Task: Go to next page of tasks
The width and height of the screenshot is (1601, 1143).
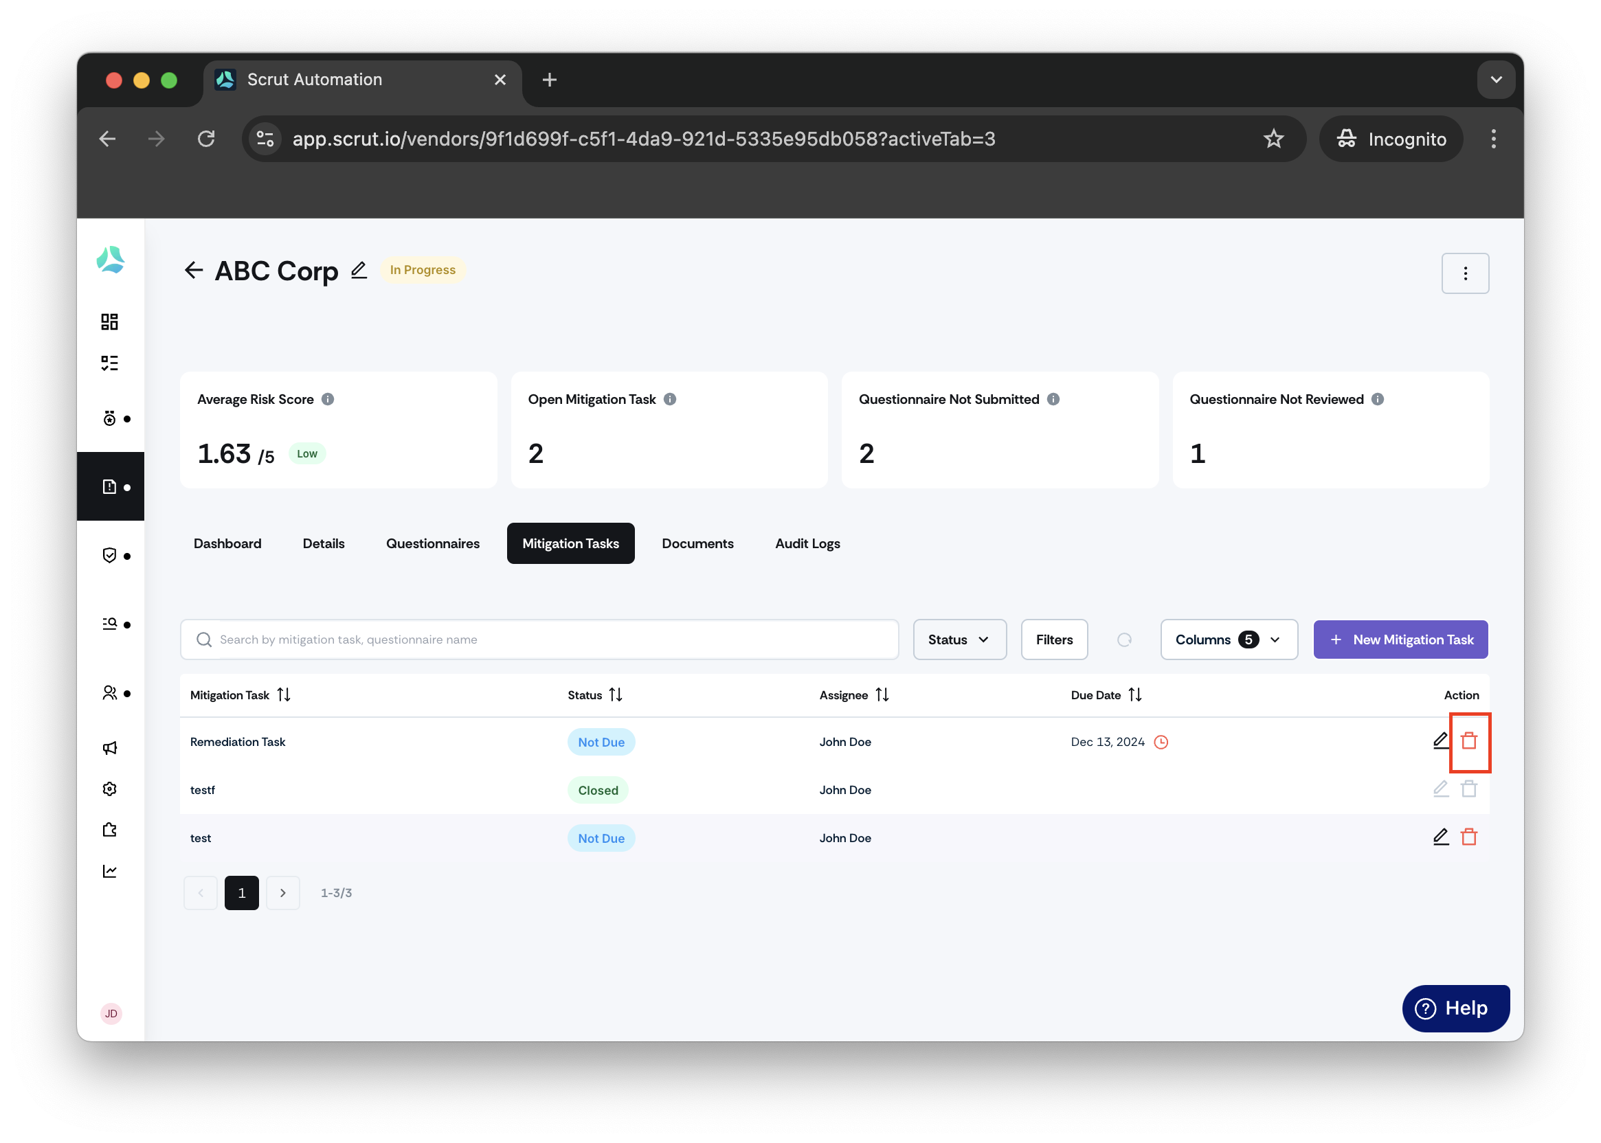Action: tap(283, 893)
